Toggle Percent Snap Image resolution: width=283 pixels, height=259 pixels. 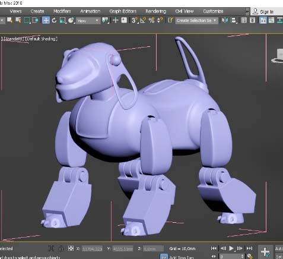click(151, 20)
